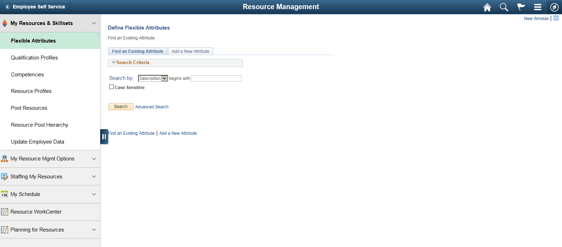Viewport: 562px width, 247px height.
Task: Focus the begins with search text field
Action: (216, 78)
